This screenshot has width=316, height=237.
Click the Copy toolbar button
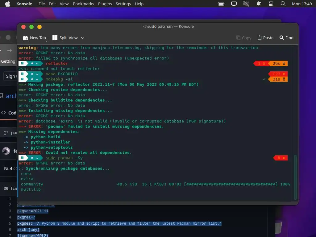coord(244,38)
